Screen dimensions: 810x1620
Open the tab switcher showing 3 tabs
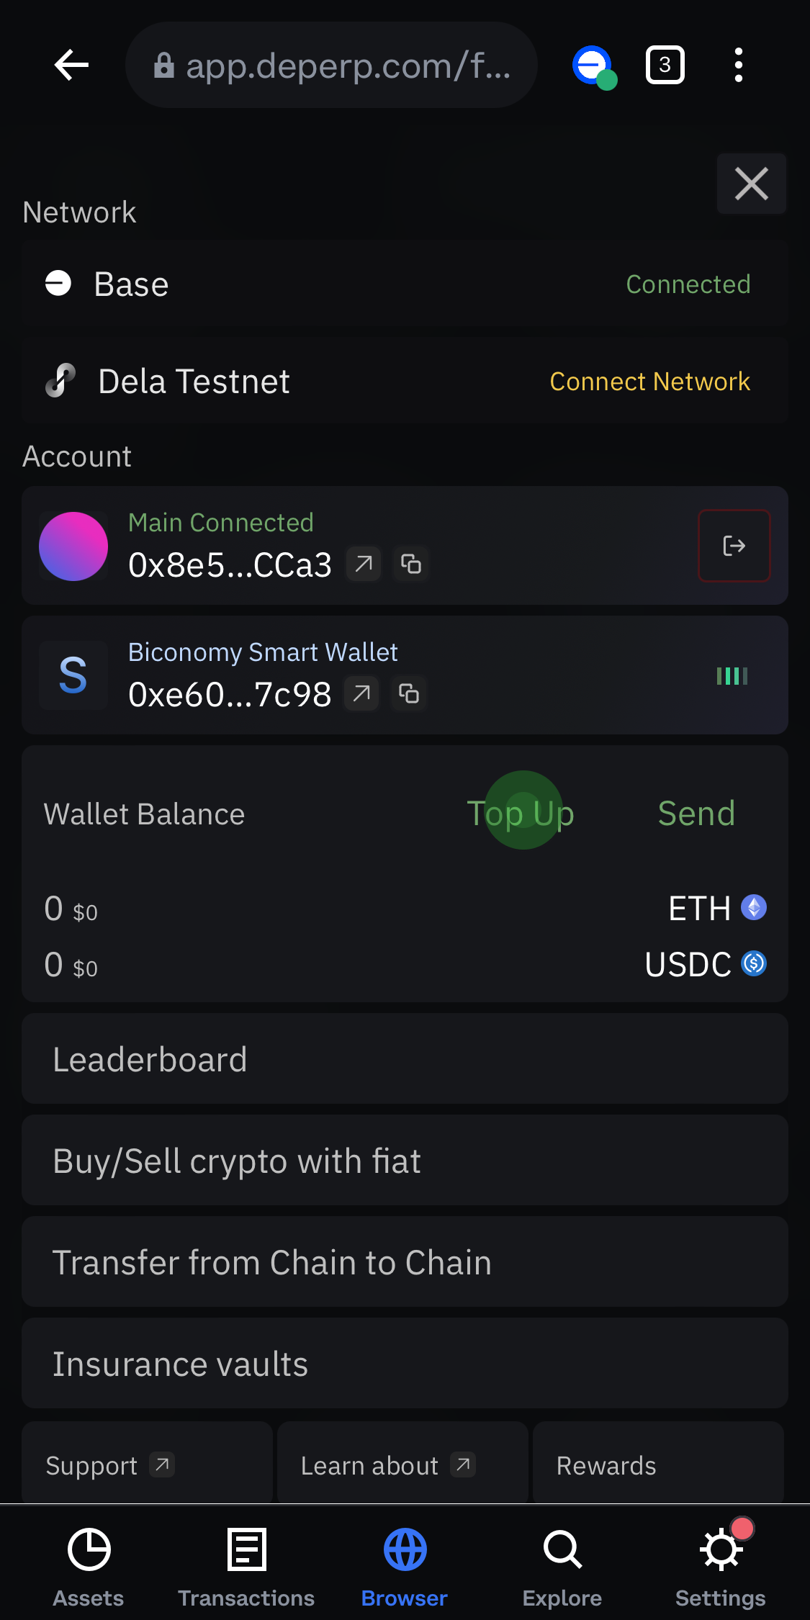pyautogui.click(x=665, y=66)
